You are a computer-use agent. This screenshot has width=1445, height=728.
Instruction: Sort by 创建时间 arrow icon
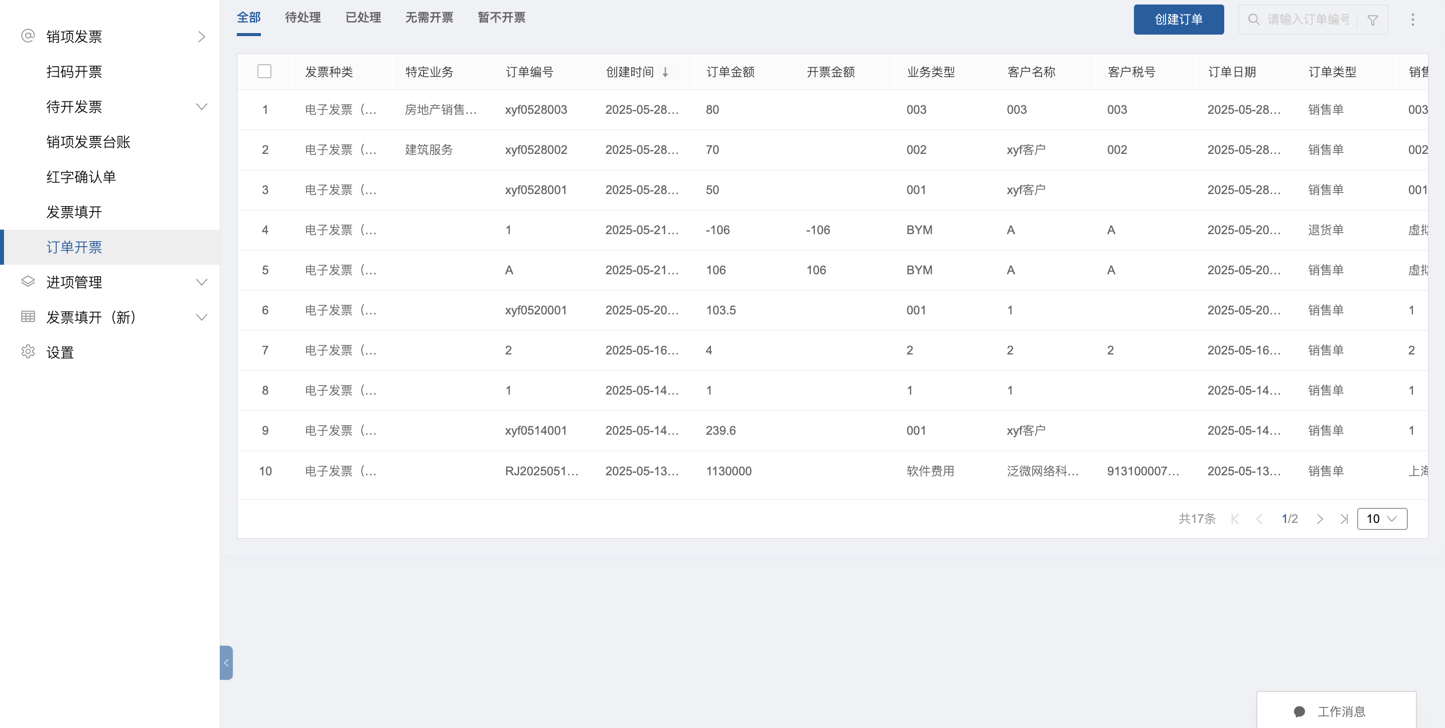coord(665,72)
